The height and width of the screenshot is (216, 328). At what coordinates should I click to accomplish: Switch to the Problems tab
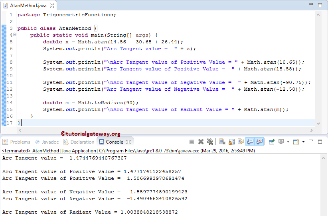pyautogui.click(x=16, y=142)
